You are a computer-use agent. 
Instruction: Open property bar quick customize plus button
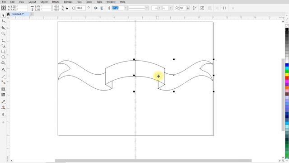pyautogui.click(x=233, y=8)
